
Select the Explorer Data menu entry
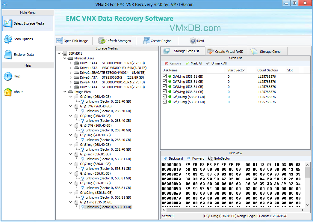click(28, 55)
